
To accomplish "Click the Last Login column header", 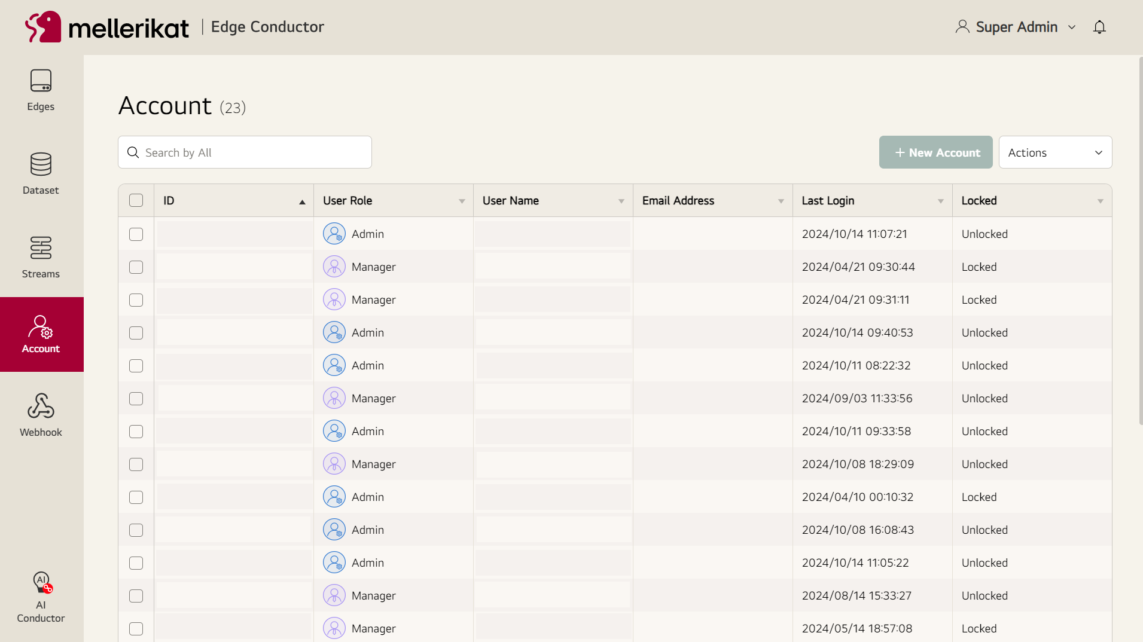I will click(x=873, y=201).
